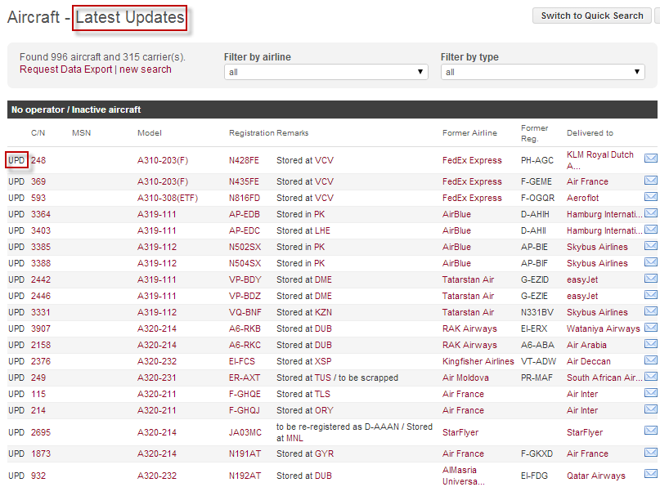660x487 pixels.
Task: Start a new search link
Action: [x=146, y=69]
